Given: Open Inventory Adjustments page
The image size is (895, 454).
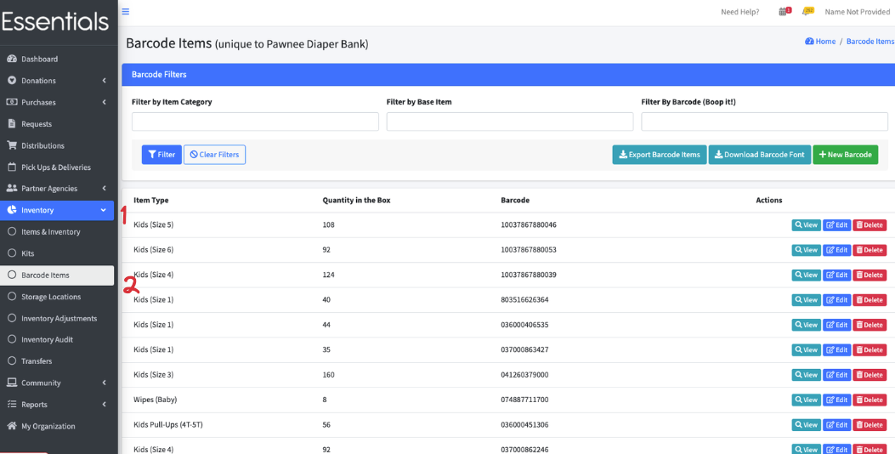Looking at the screenshot, I should pos(57,318).
